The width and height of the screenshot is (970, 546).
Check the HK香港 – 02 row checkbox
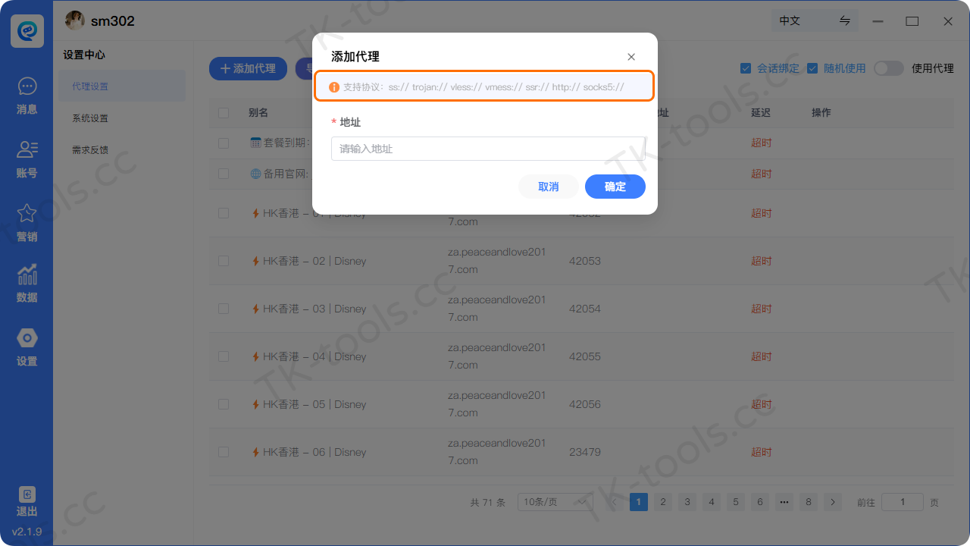[x=224, y=261]
